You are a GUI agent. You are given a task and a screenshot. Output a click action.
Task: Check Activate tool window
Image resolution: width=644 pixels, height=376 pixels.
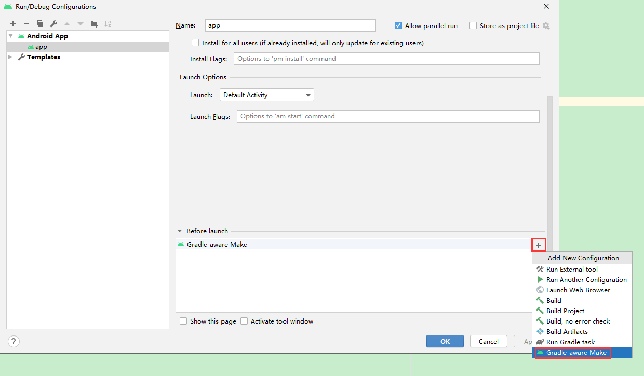(244, 321)
